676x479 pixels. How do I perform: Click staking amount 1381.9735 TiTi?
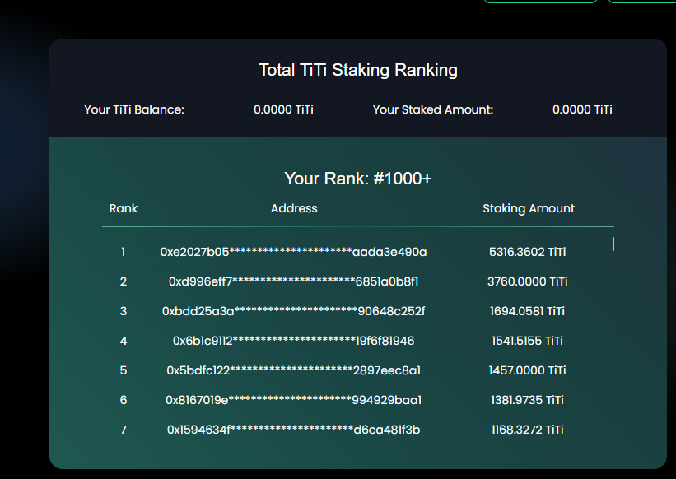(527, 400)
